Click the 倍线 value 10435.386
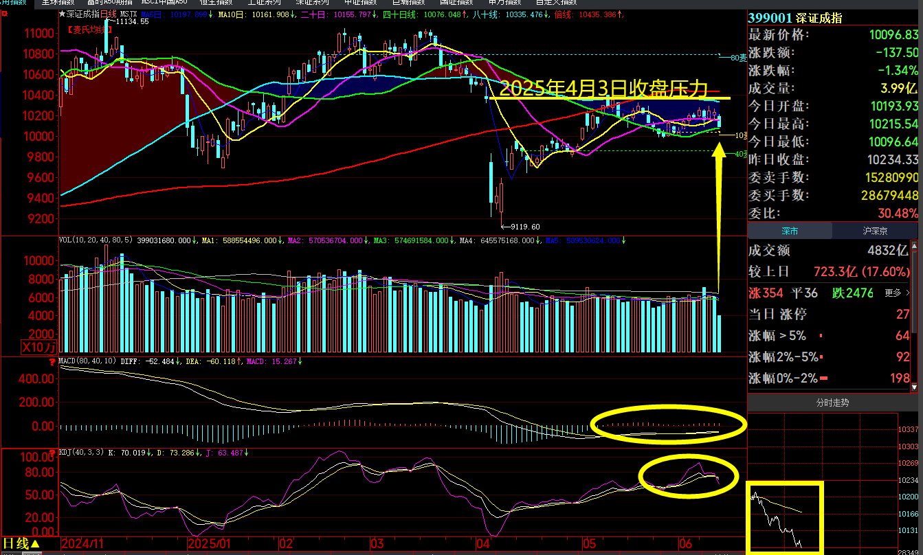Image resolution: width=923 pixels, height=555 pixels. (x=597, y=13)
